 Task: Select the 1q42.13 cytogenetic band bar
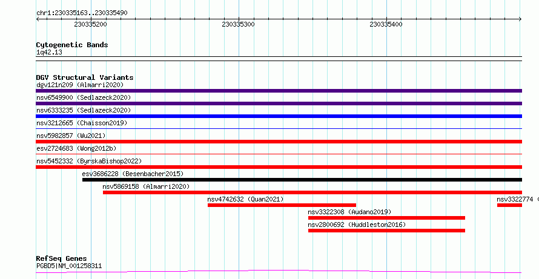click(279, 59)
